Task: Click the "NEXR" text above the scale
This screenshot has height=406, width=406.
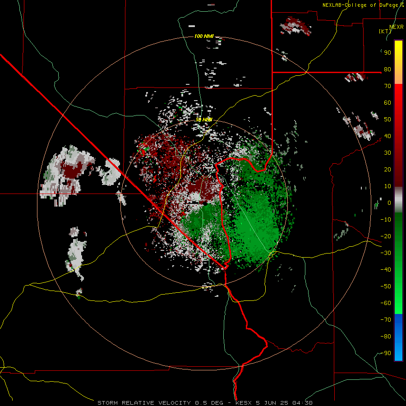Action: 396,27
